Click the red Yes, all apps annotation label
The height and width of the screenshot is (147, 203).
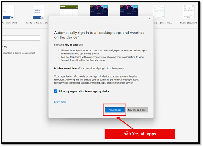[x=139, y=134]
